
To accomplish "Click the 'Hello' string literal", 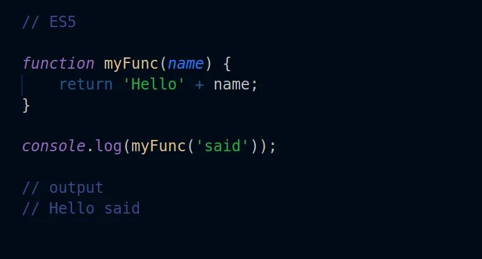I will click(x=154, y=84).
